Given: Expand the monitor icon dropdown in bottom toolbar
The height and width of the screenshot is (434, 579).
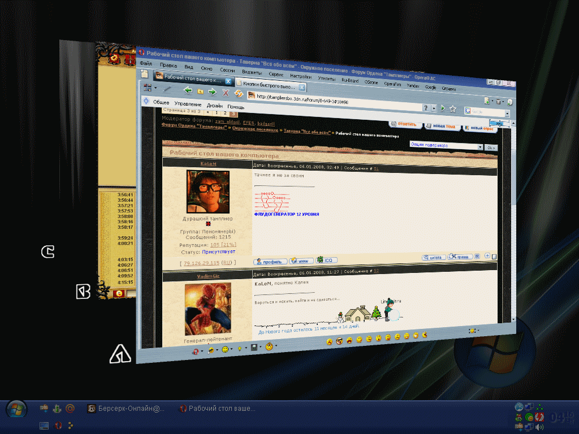Looking at the screenshot, I should click(260, 347).
